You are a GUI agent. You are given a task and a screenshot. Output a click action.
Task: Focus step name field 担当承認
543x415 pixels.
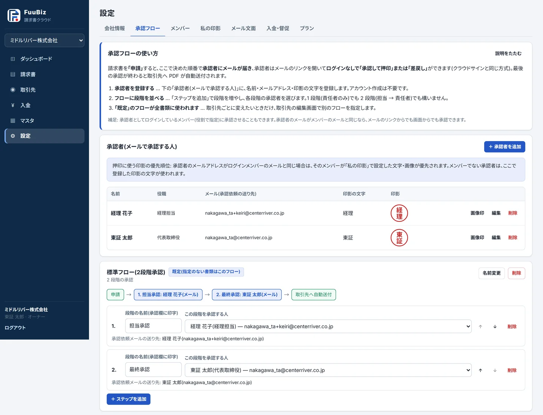coord(153,326)
